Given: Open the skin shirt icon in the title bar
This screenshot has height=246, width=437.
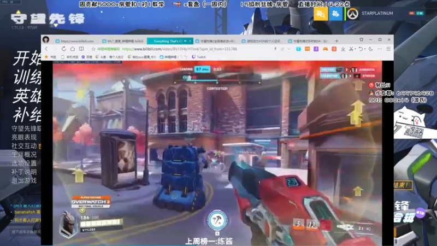Looking at the screenshot, I should pos(361,39).
